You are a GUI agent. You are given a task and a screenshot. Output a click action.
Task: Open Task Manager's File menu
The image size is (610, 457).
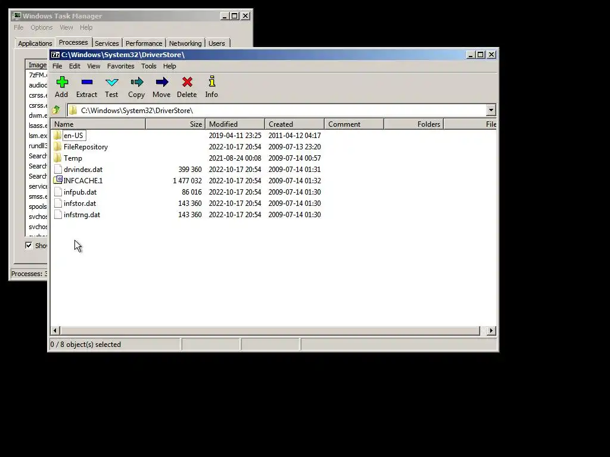tap(18, 27)
